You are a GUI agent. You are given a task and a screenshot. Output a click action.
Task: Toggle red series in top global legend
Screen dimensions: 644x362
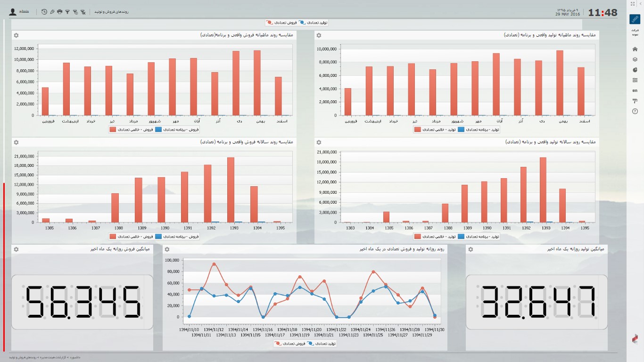pyautogui.click(x=282, y=22)
